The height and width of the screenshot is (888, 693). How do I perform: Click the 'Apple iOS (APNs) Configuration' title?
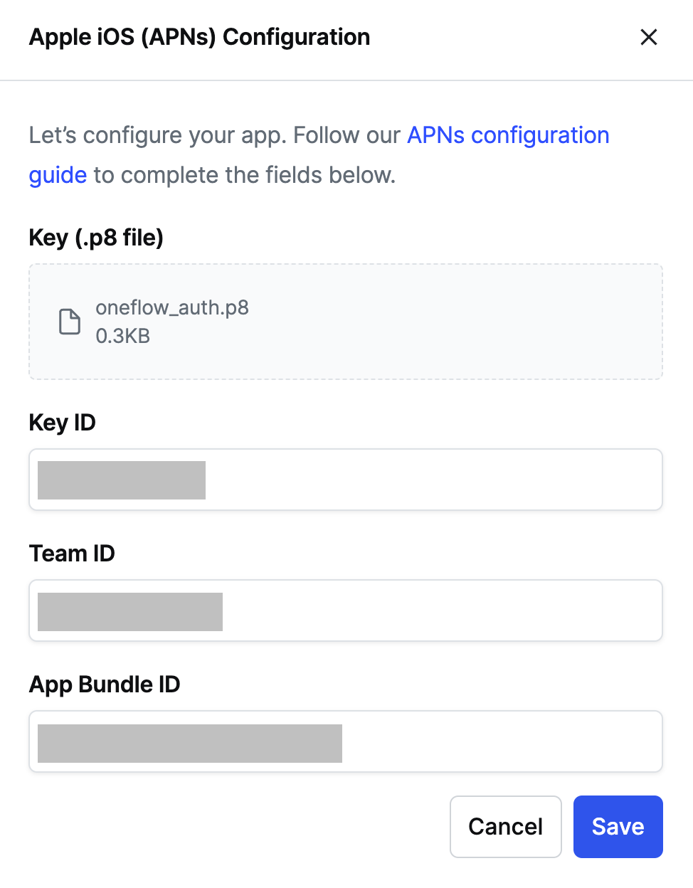click(199, 37)
